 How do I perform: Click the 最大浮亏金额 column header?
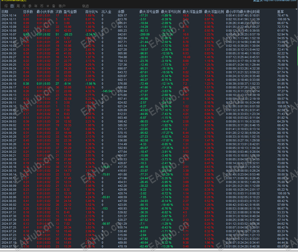149,12
